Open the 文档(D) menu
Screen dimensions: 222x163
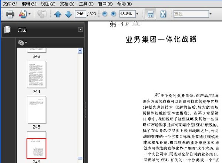[x=67, y=4]
